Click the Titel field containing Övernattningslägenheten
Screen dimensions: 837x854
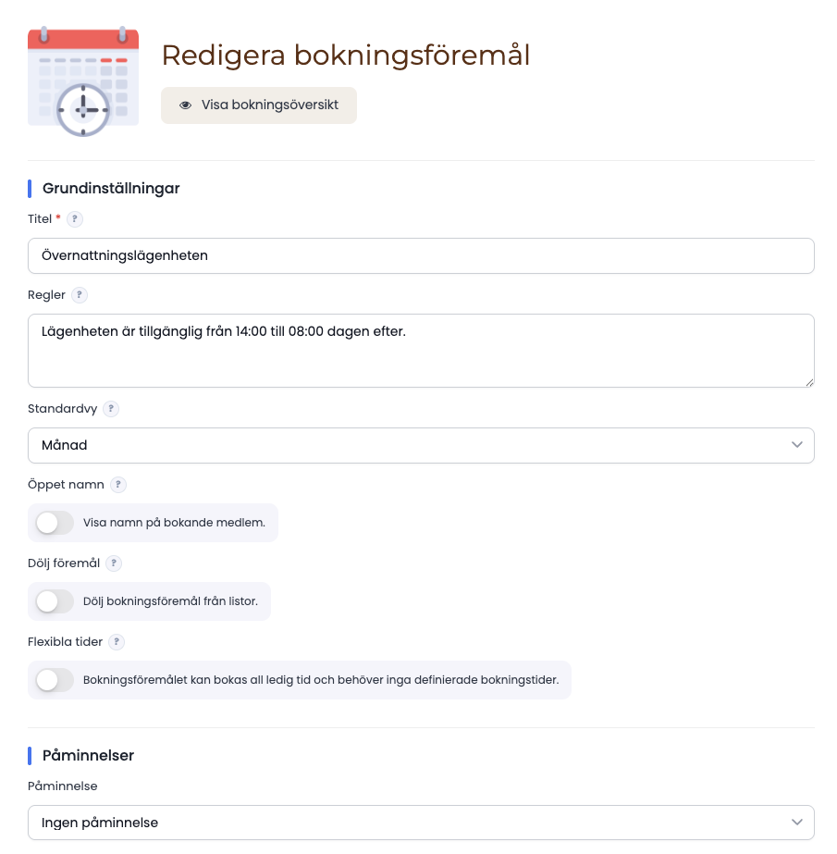(421, 256)
